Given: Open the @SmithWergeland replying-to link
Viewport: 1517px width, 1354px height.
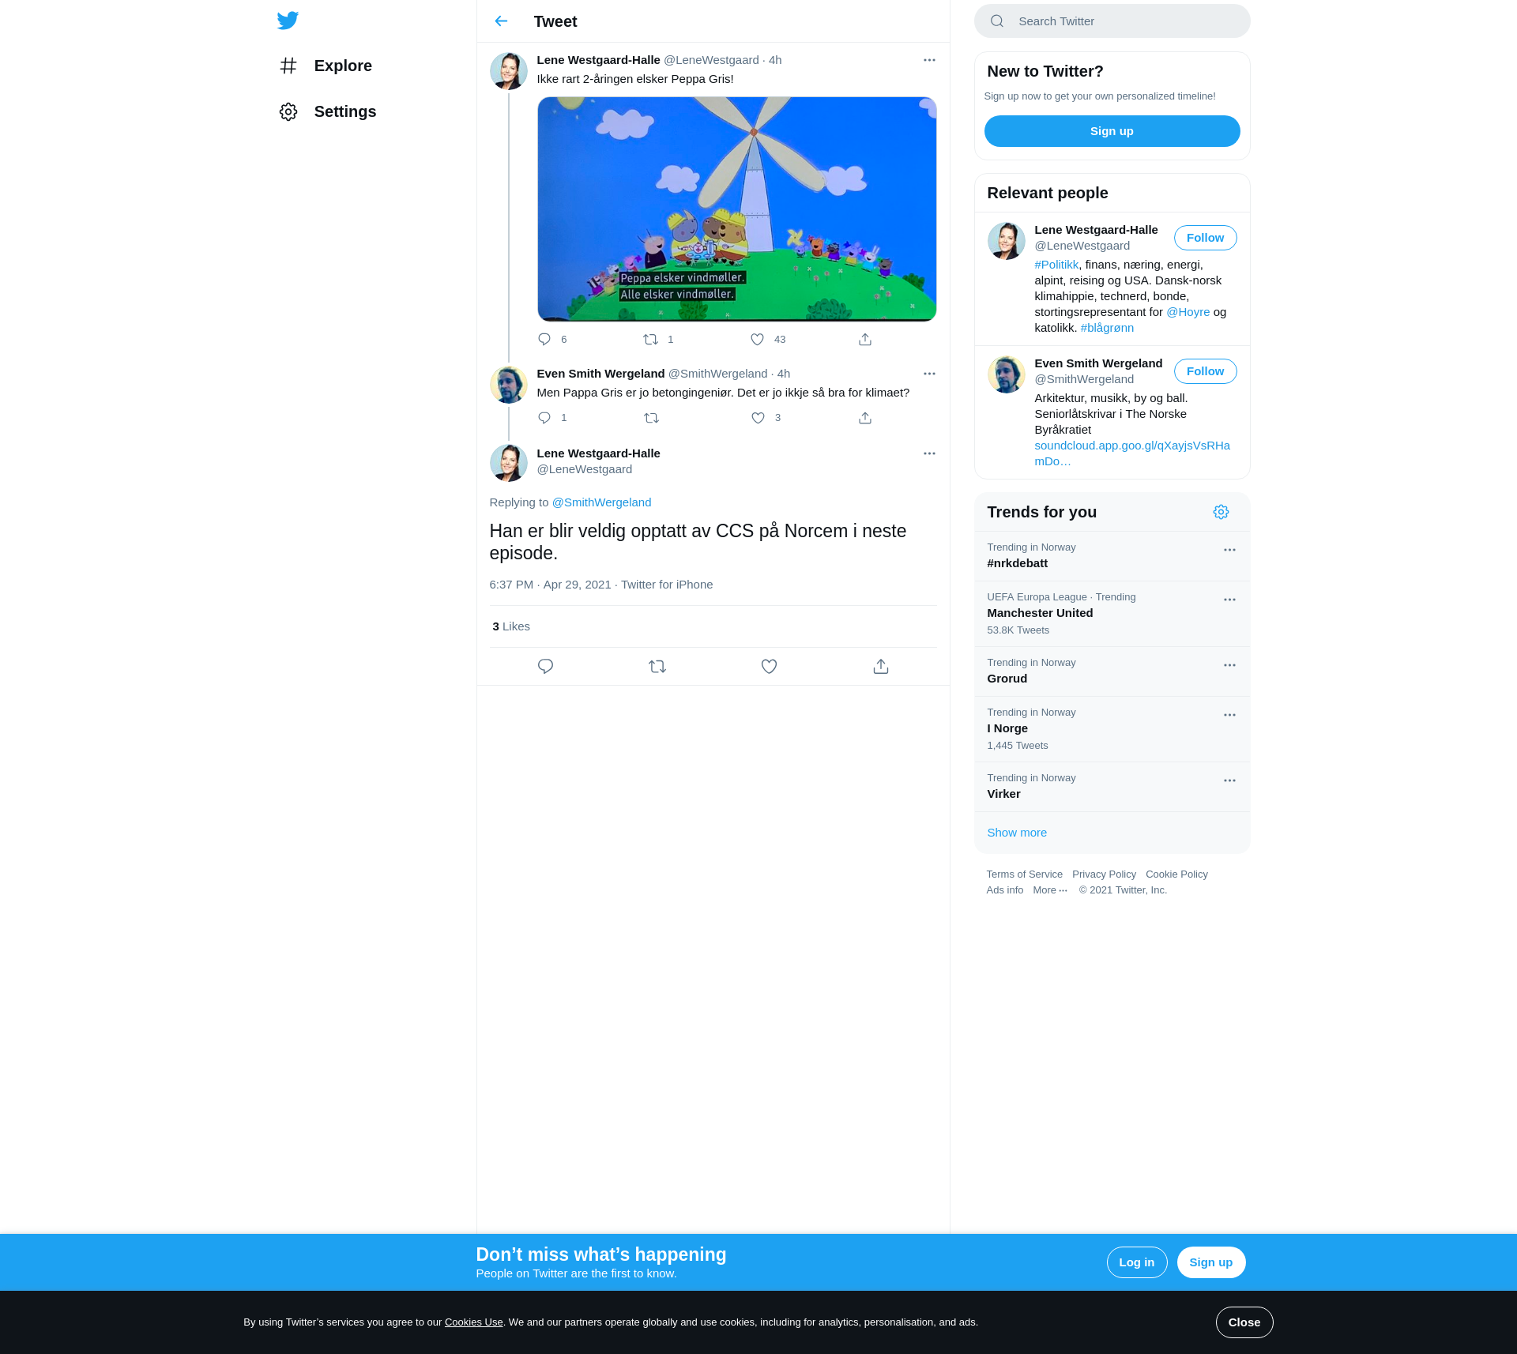Looking at the screenshot, I should tap(601, 502).
